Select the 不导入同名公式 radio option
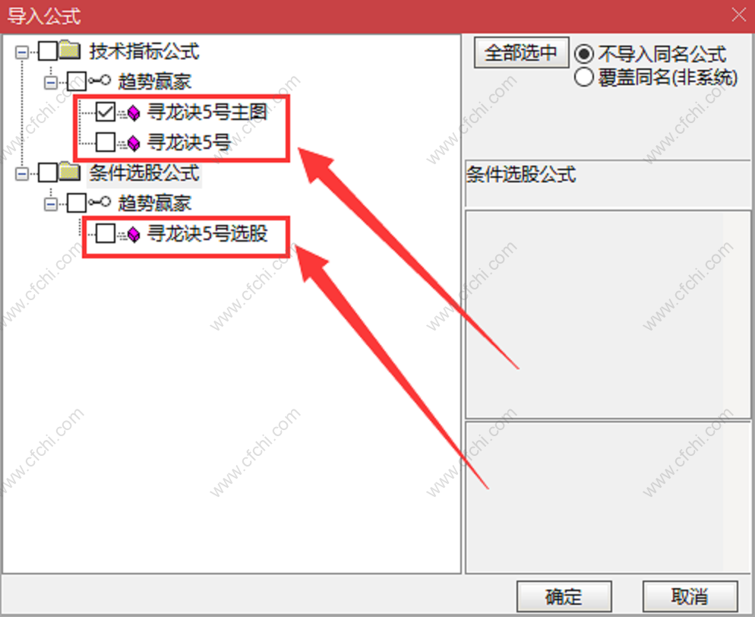This screenshot has height=617, width=755. coord(583,54)
